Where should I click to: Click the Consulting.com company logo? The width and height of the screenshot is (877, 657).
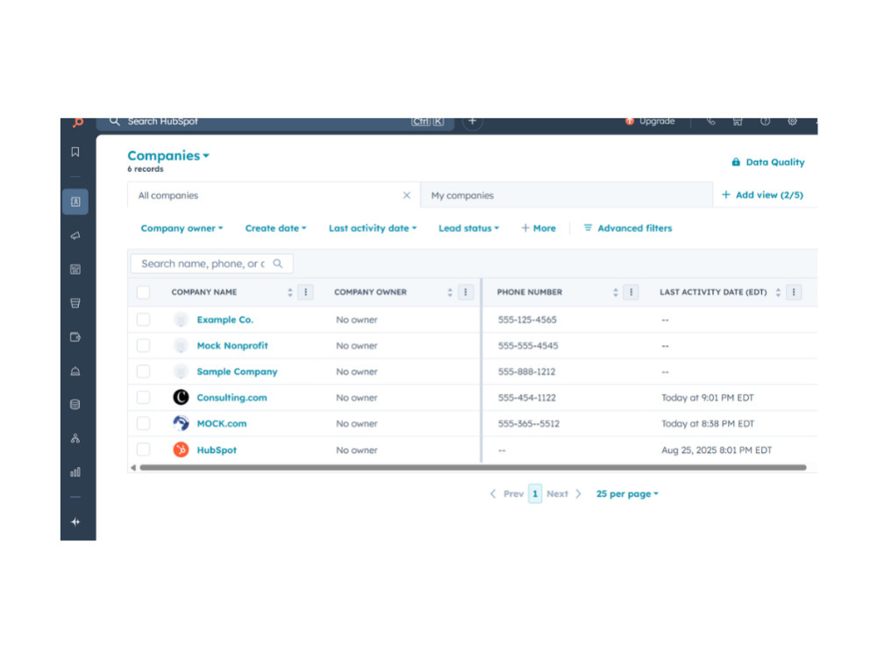[x=181, y=397]
